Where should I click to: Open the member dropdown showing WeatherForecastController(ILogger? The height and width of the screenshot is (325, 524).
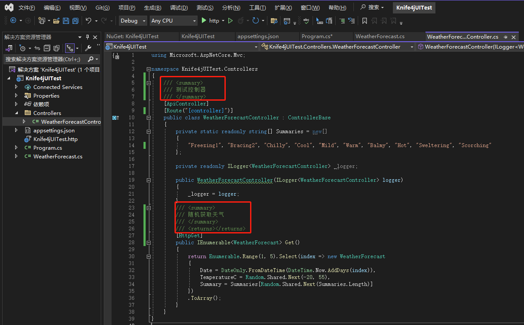coord(471,46)
